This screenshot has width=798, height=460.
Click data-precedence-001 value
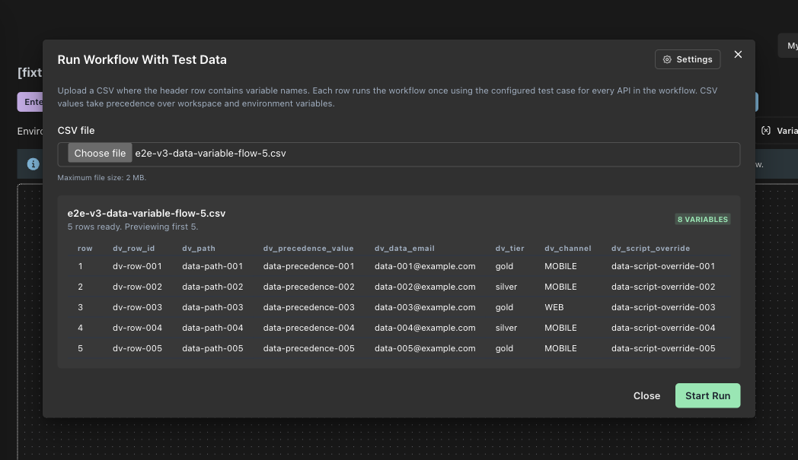(308, 266)
